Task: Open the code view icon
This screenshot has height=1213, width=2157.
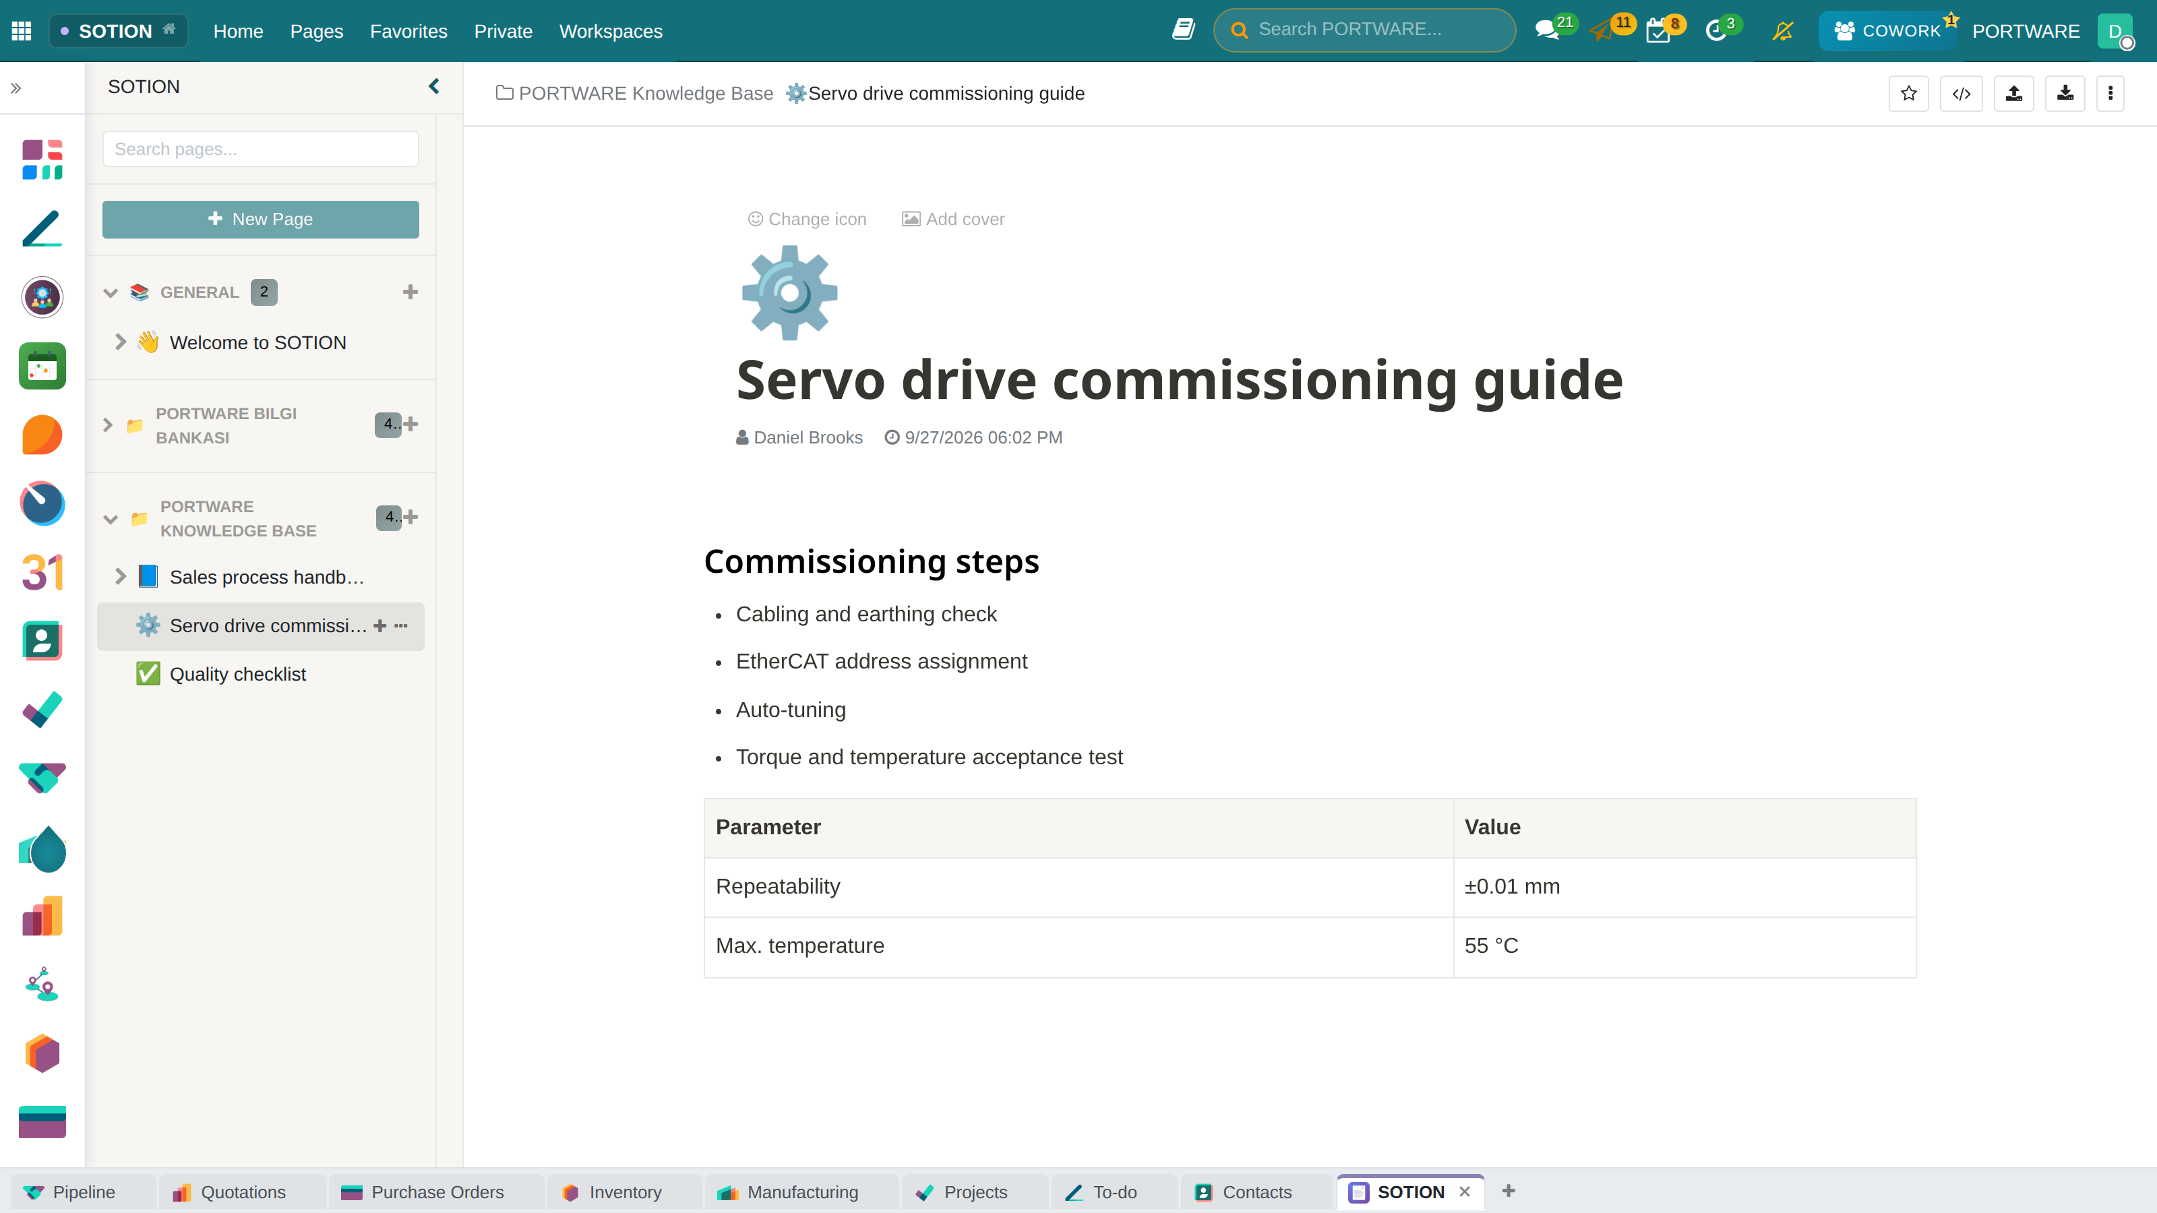Action: click(x=1961, y=93)
